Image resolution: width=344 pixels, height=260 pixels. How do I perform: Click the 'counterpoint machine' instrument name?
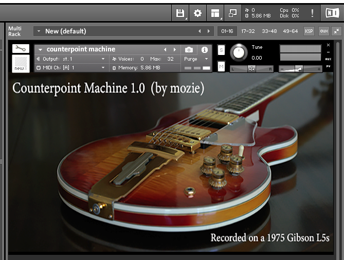[x=81, y=49]
